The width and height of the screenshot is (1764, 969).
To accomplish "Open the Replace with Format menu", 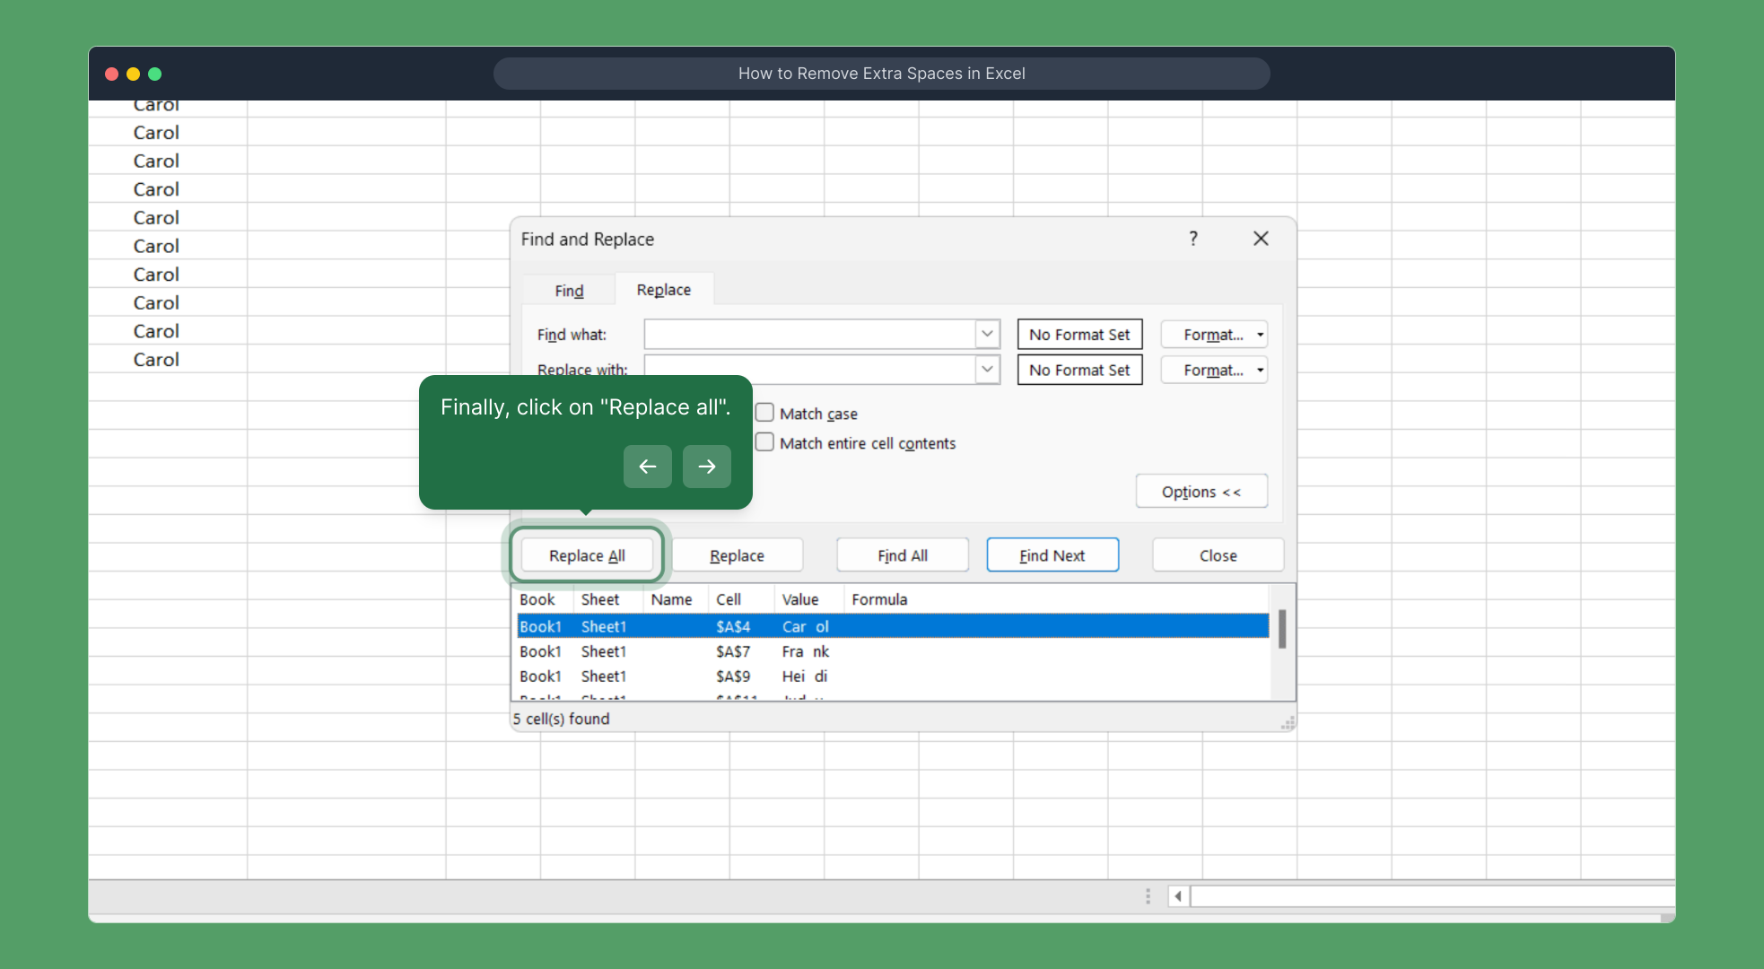I will 1213,370.
